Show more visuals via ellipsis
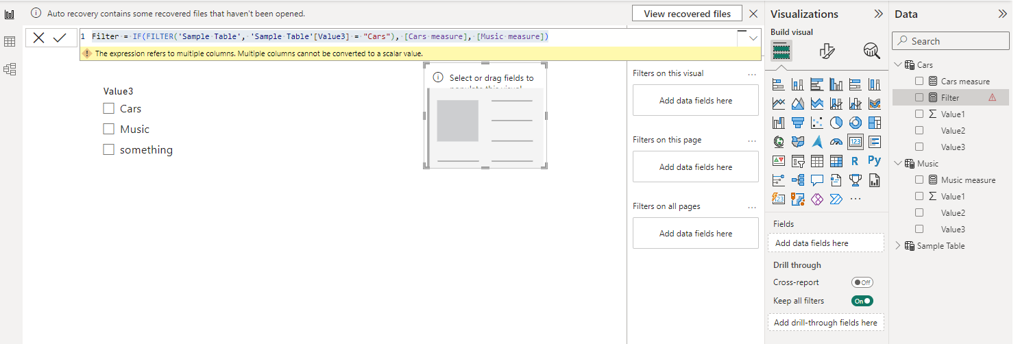The height and width of the screenshot is (344, 1031). (x=856, y=199)
